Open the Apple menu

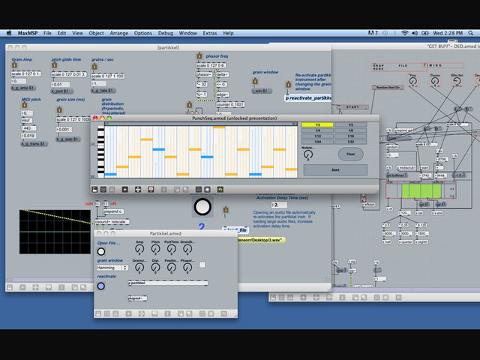pyautogui.click(x=9, y=33)
